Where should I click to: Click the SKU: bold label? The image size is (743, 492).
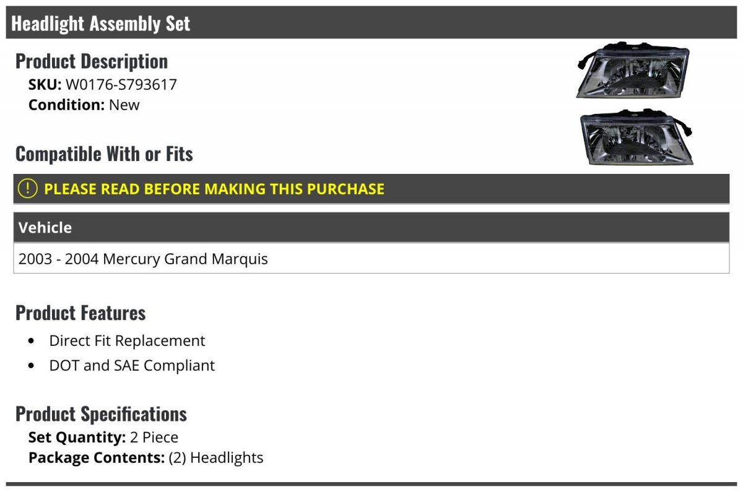pos(45,84)
